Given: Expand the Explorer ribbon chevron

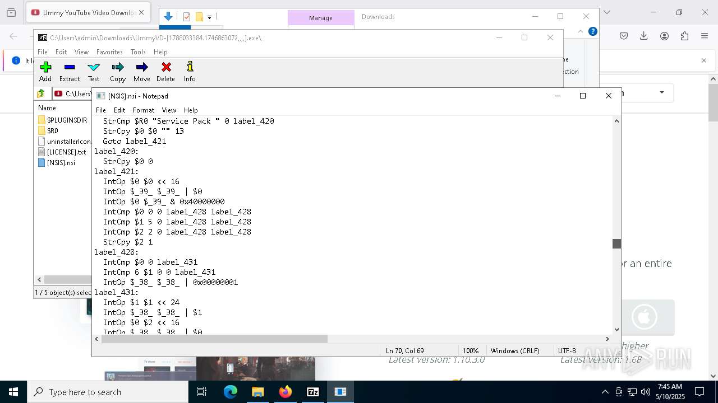Looking at the screenshot, I should (x=581, y=31).
